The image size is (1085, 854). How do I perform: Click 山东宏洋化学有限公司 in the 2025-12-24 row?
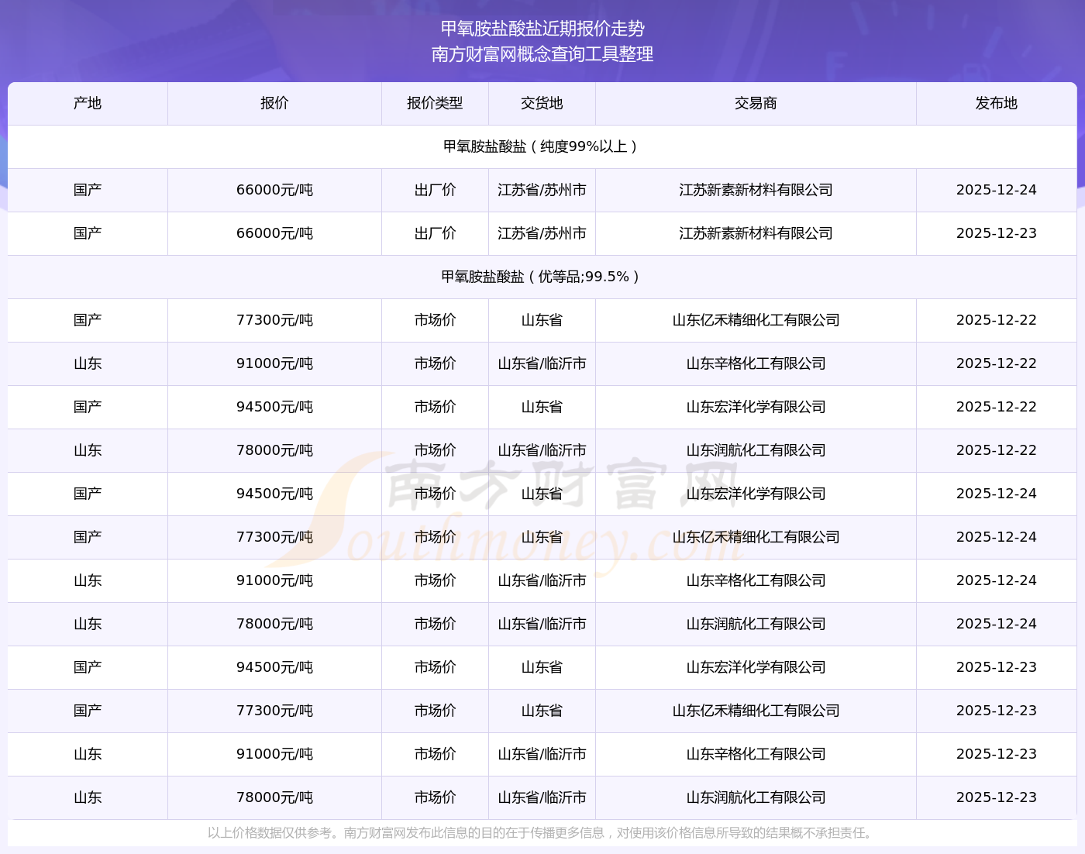coord(756,494)
